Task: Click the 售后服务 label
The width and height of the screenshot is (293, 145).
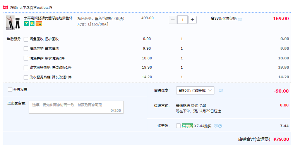Action: (14, 39)
